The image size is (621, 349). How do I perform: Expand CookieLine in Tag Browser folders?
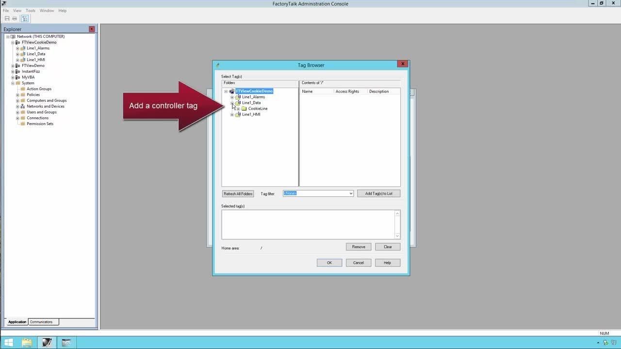[x=238, y=109]
